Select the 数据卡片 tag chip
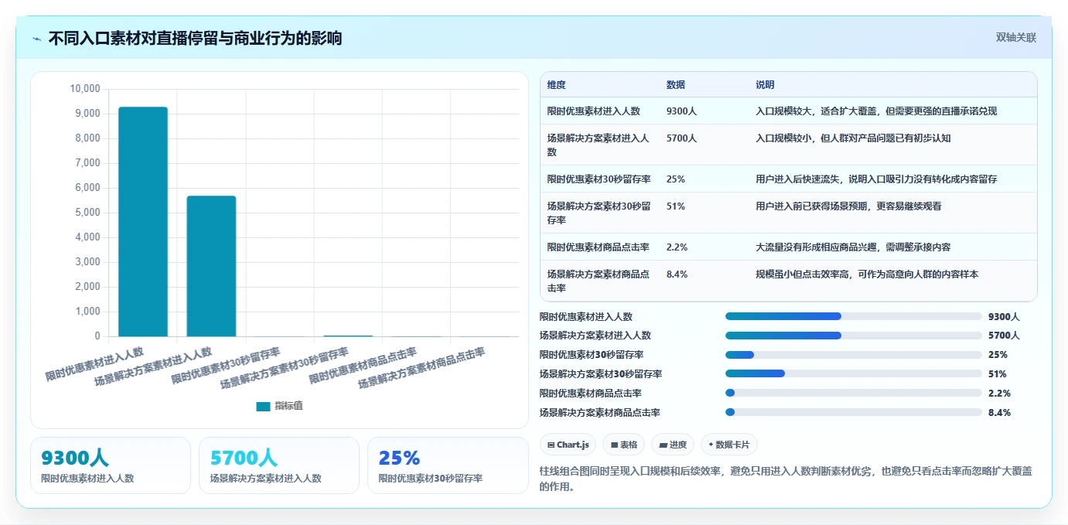 [x=729, y=445]
